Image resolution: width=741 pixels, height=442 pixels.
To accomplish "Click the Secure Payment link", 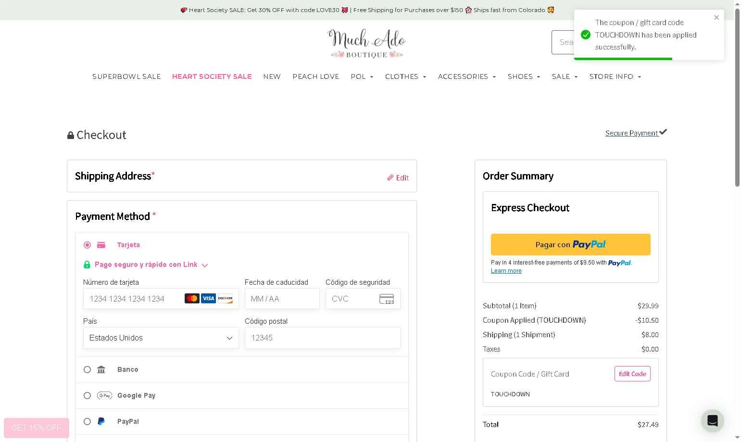I will point(632,133).
